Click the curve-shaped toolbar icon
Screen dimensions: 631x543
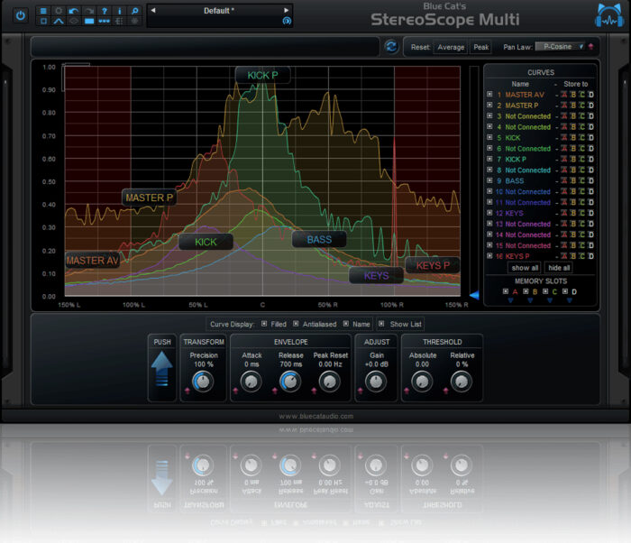coord(59,21)
